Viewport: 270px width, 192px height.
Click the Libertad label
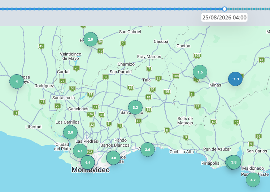pyautogui.click(x=34, y=127)
